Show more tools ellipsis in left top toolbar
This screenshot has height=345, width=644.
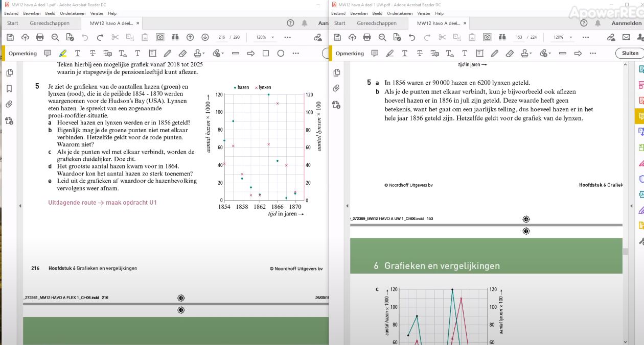pos(287,37)
